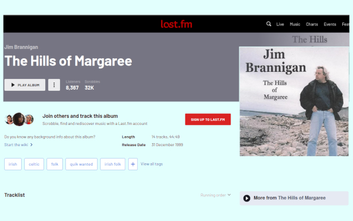Follow the Start the wiki chevron link
This screenshot has height=221, width=353.
[18, 145]
